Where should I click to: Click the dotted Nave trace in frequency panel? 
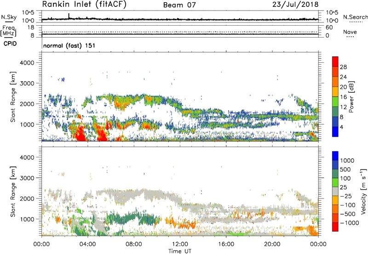(x=180, y=32)
